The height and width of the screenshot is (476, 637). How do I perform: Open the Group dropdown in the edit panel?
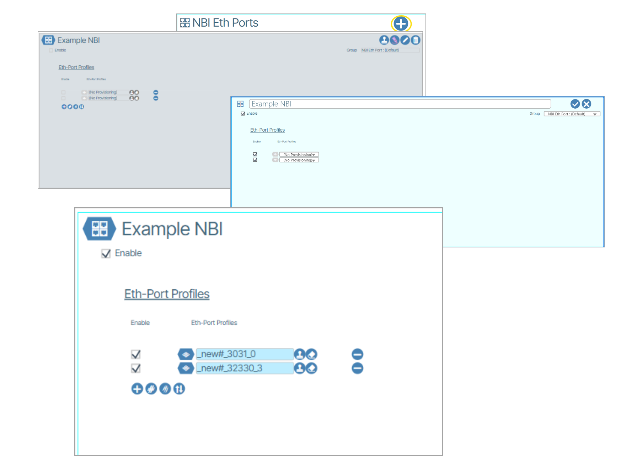(572, 114)
